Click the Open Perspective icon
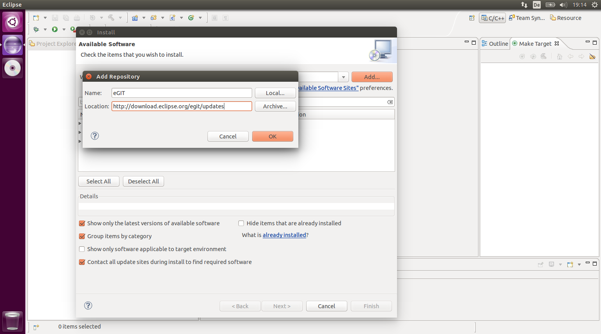This screenshot has width=601, height=334. [x=472, y=18]
